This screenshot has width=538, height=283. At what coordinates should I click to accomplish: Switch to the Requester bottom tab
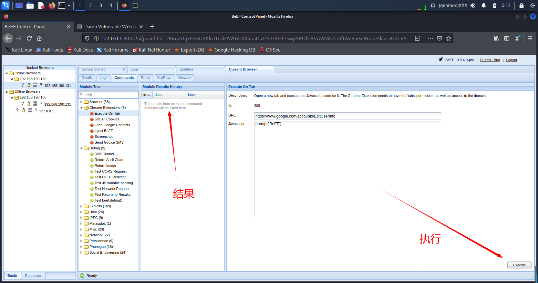click(33, 276)
